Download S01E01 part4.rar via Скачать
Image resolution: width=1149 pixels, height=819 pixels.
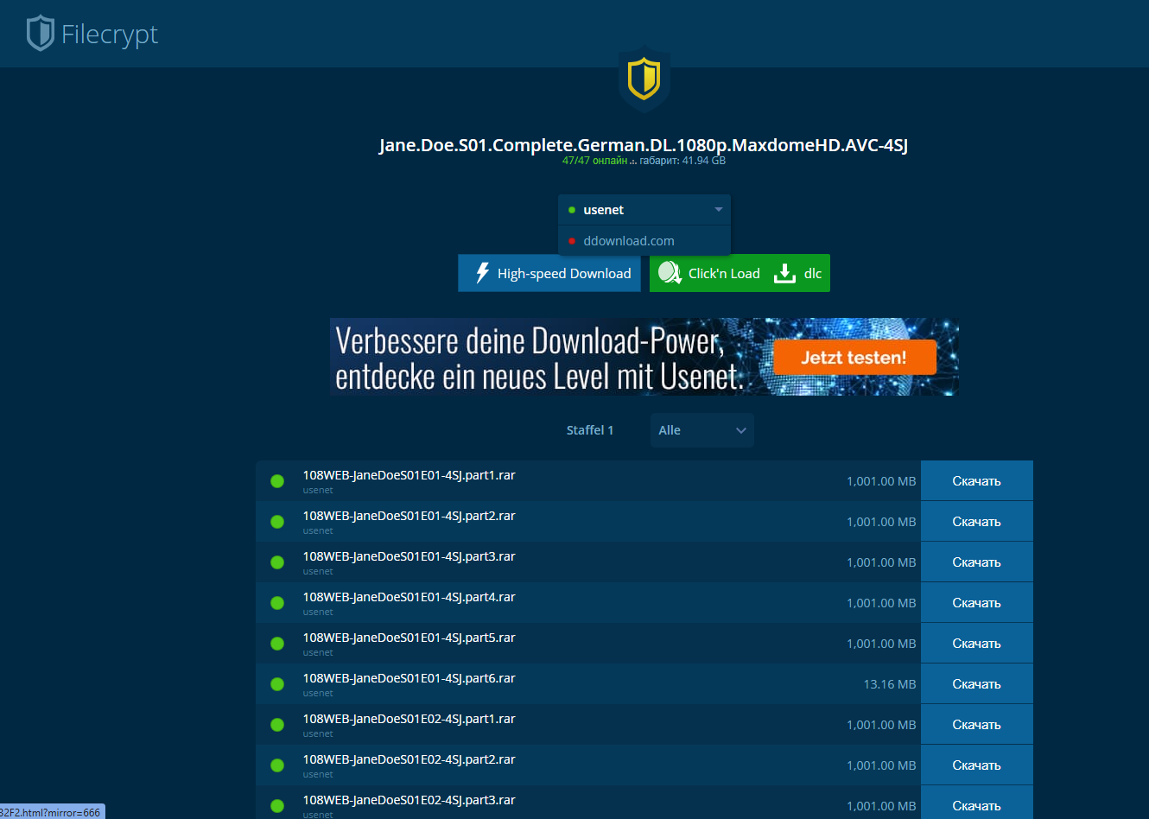(976, 603)
